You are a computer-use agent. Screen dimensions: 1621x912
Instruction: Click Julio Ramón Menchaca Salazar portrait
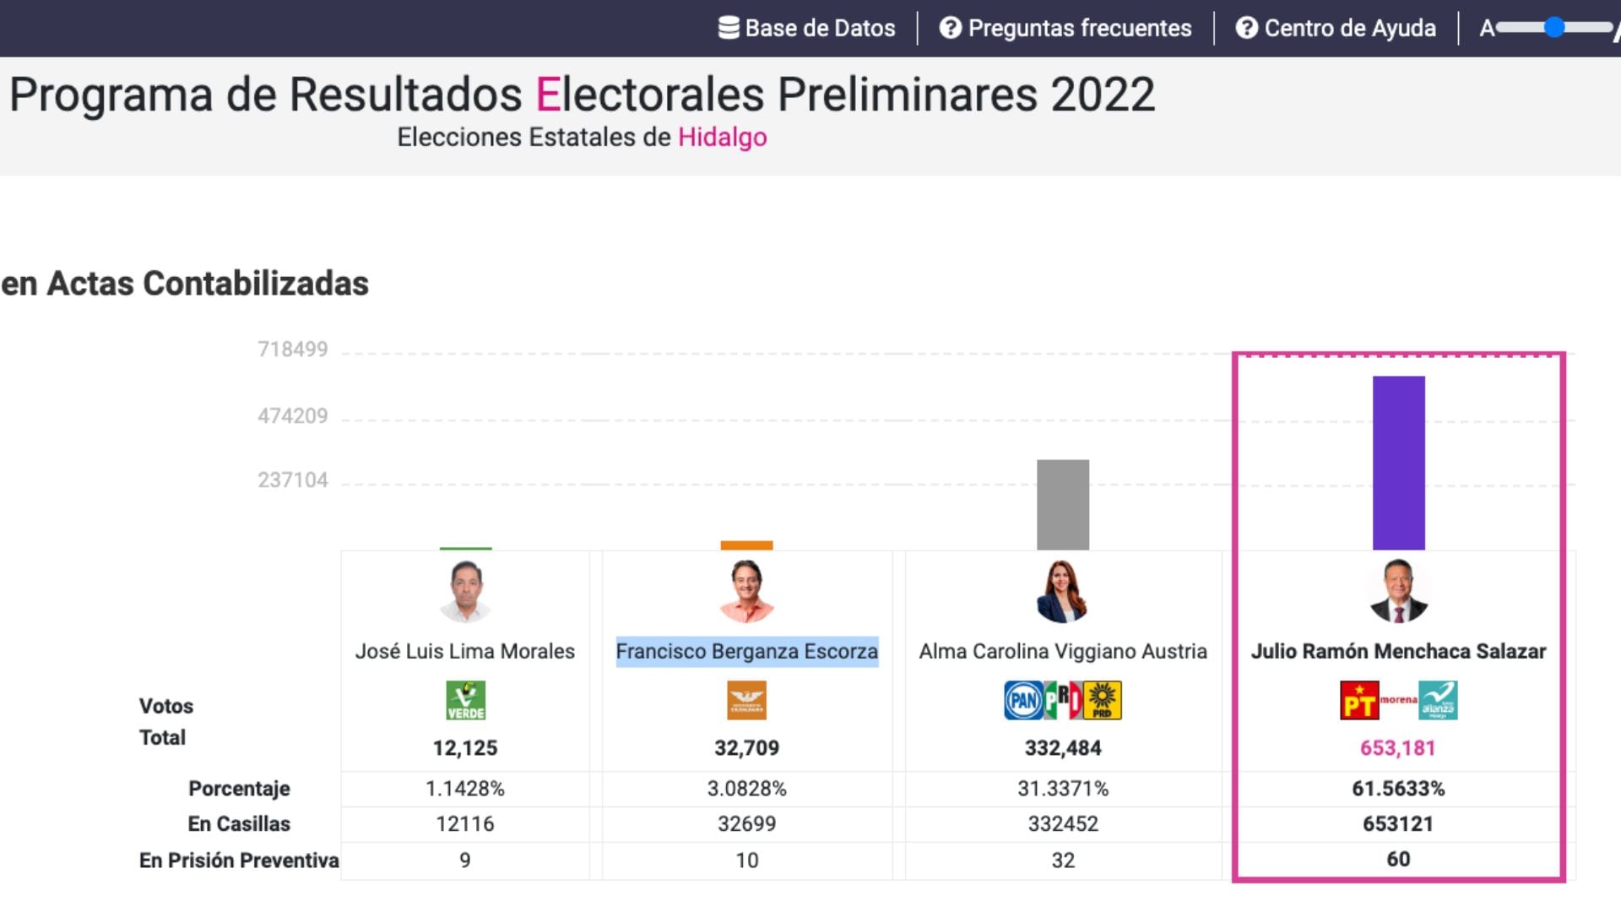[1398, 591]
